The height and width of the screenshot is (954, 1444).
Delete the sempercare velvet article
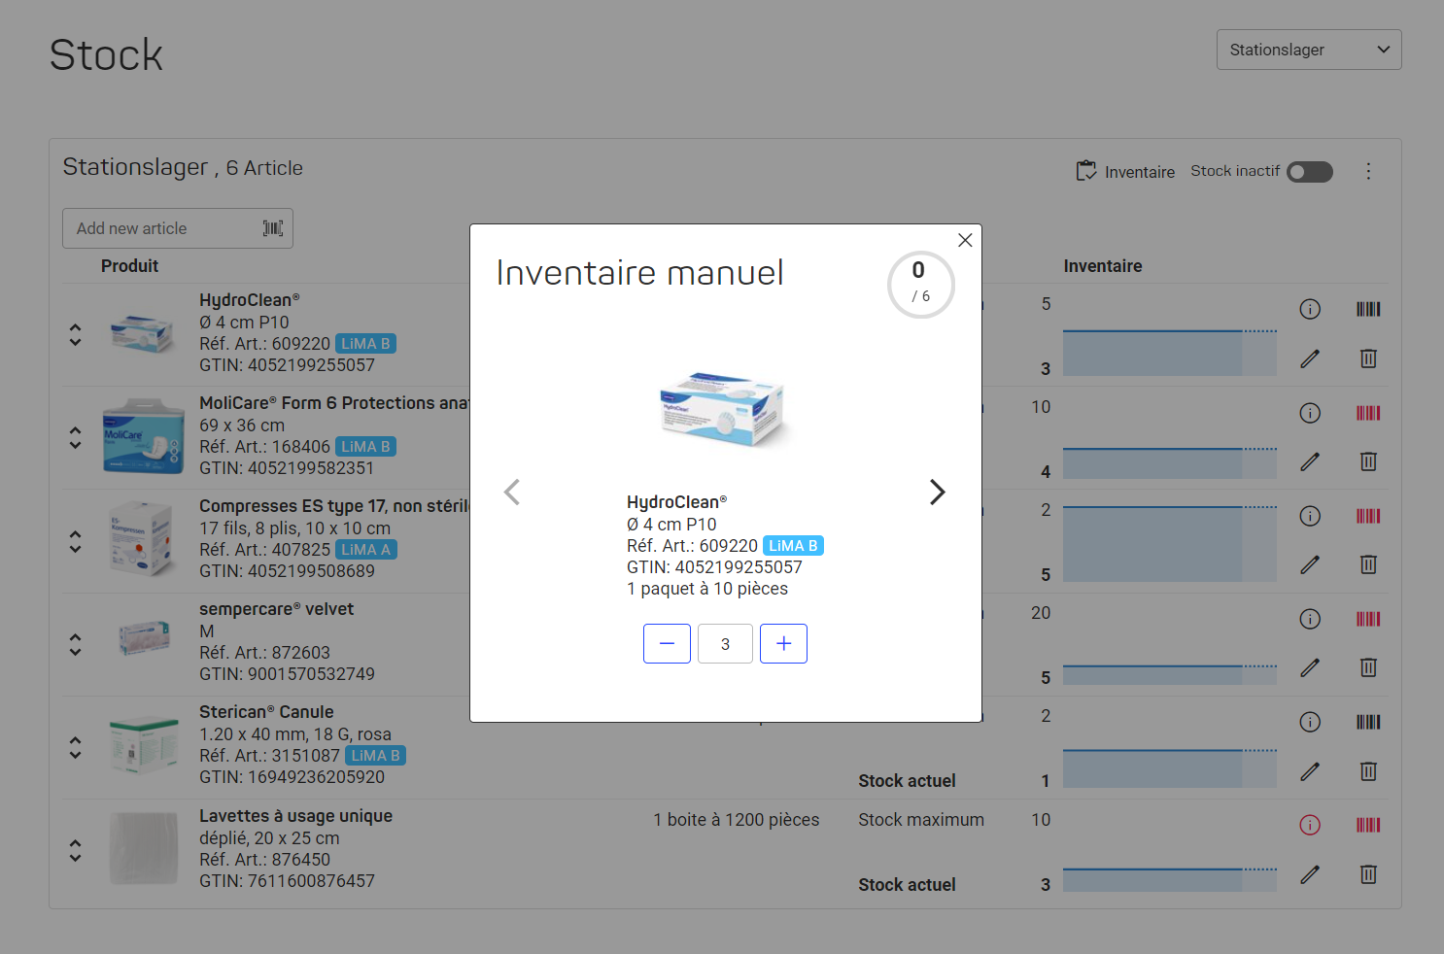[1368, 667]
